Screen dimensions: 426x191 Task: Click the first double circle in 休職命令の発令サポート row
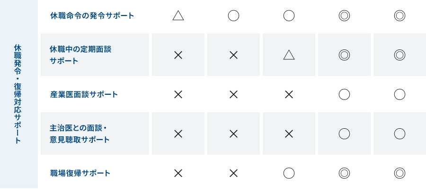(344, 16)
